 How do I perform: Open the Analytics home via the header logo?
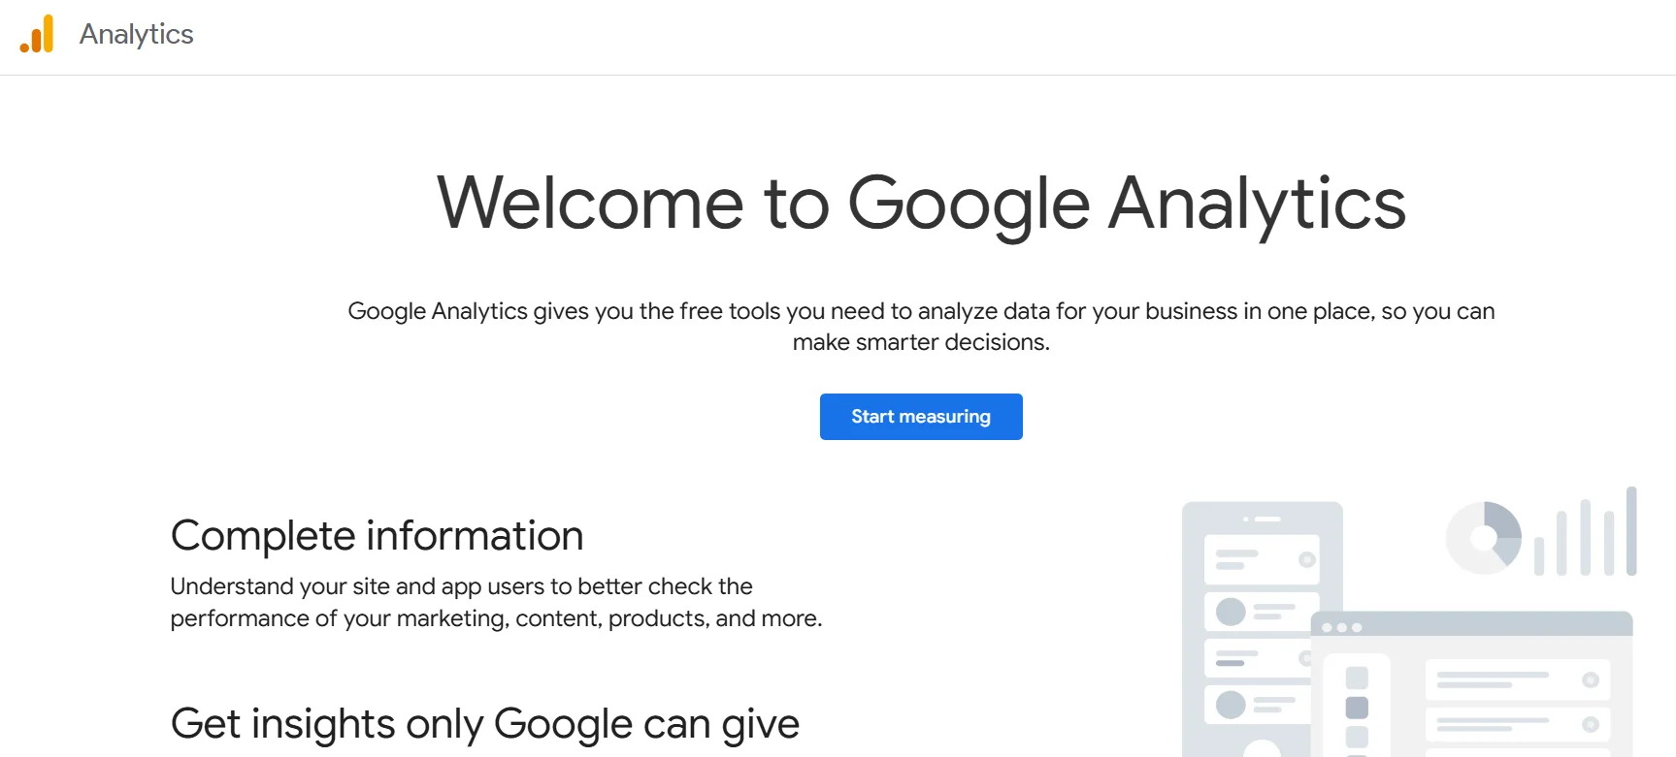[37, 35]
